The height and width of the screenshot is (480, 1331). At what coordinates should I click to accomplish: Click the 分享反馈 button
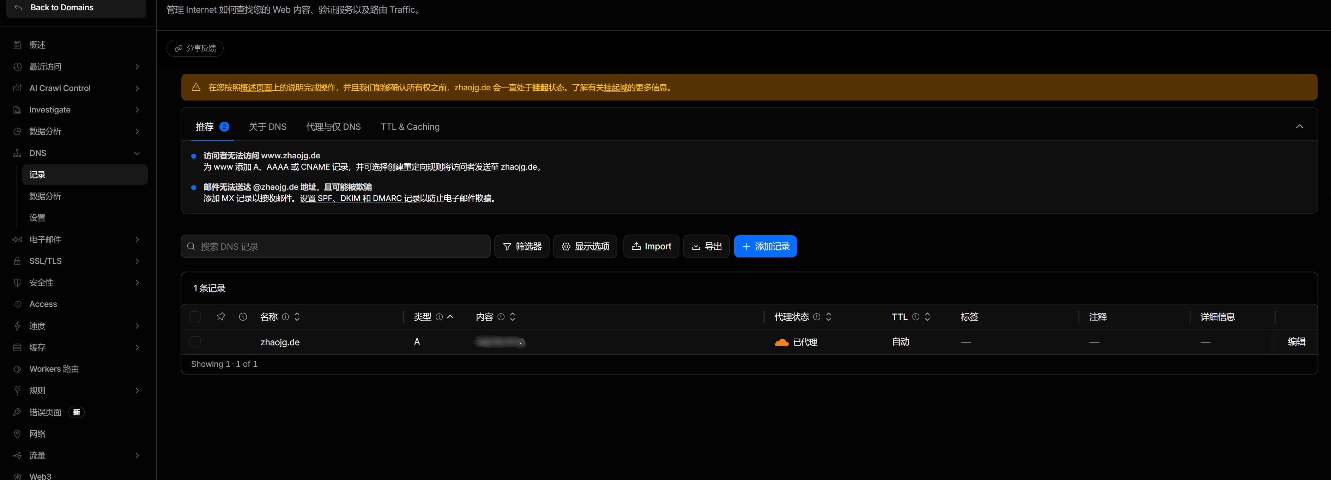[x=195, y=48]
